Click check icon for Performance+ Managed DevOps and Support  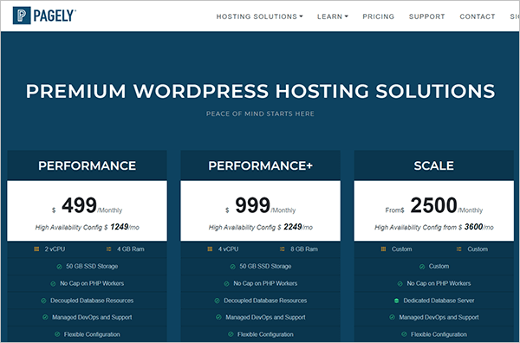tap(218, 317)
